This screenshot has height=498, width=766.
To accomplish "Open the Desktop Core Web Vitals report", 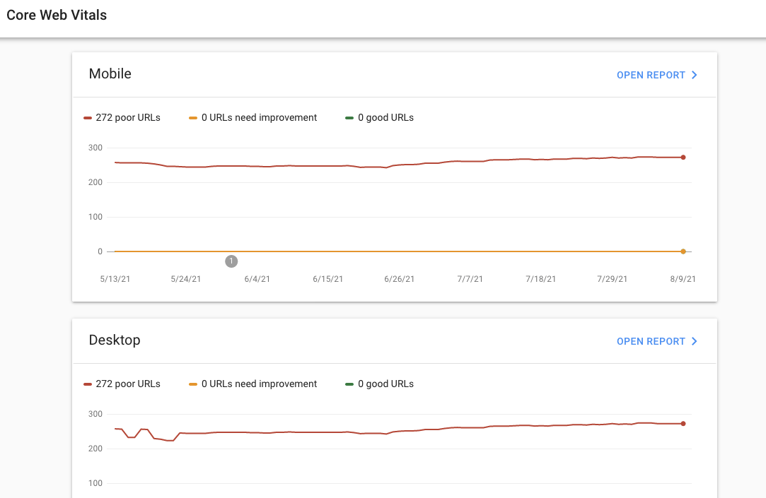I will [x=650, y=341].
